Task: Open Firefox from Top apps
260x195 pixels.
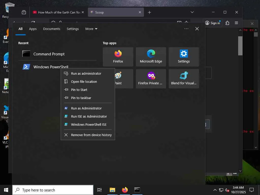Action: click(x=118, y=57)
